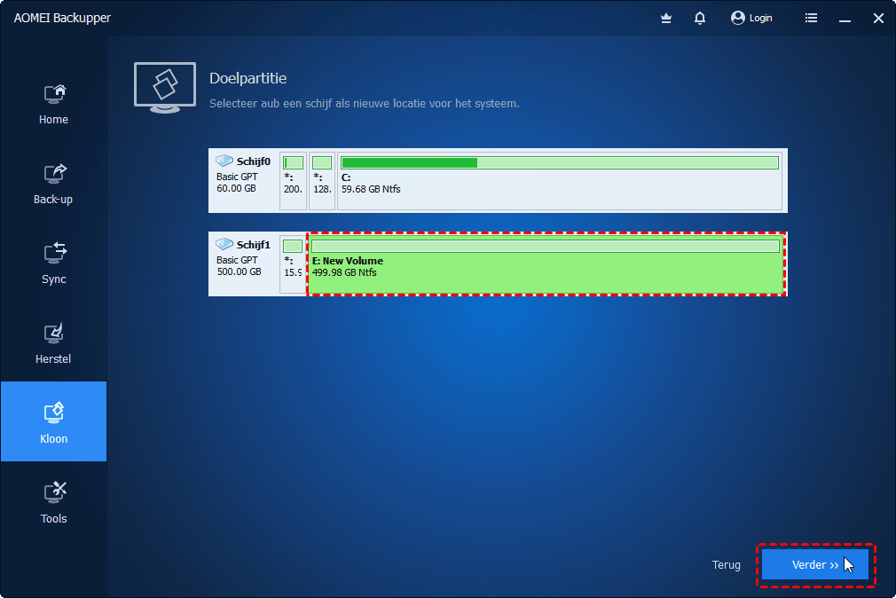Select Schijf0 disk header
This screenshot has width=896, height=598.
pyautogui.click(x=243, y=181)
